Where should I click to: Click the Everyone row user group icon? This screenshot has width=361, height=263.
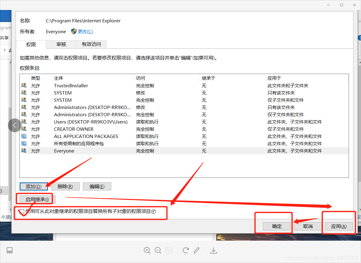tap(24, 150)
